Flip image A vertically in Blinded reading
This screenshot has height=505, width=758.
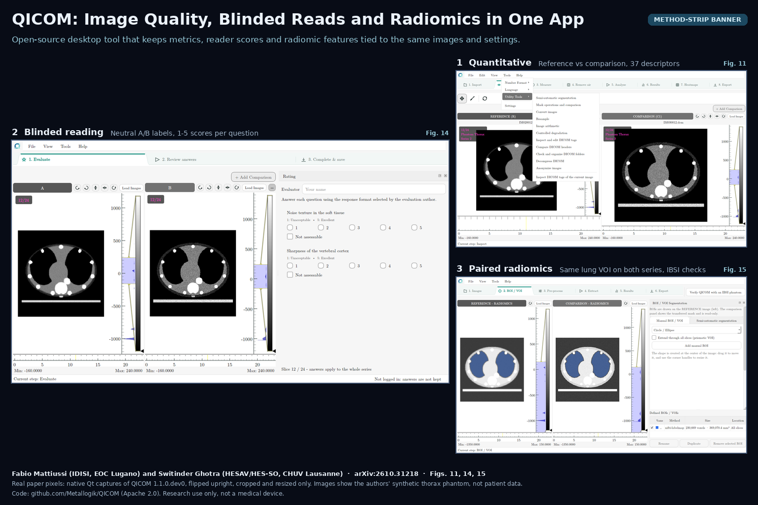tap(96, 188)
